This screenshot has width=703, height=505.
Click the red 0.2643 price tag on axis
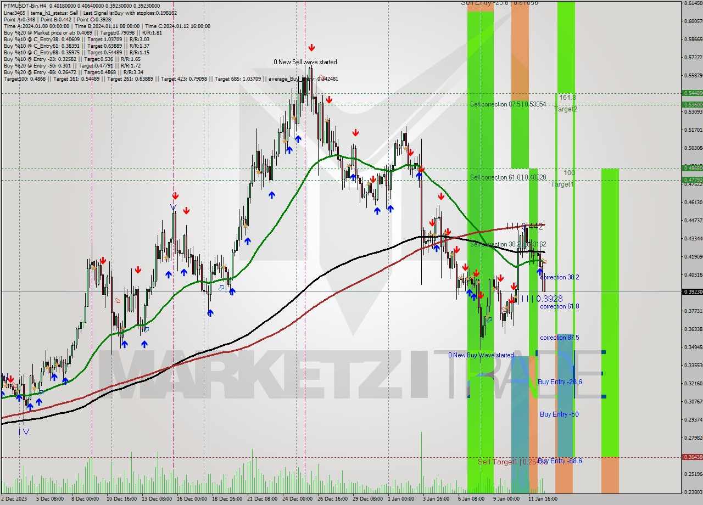point(692,457)
